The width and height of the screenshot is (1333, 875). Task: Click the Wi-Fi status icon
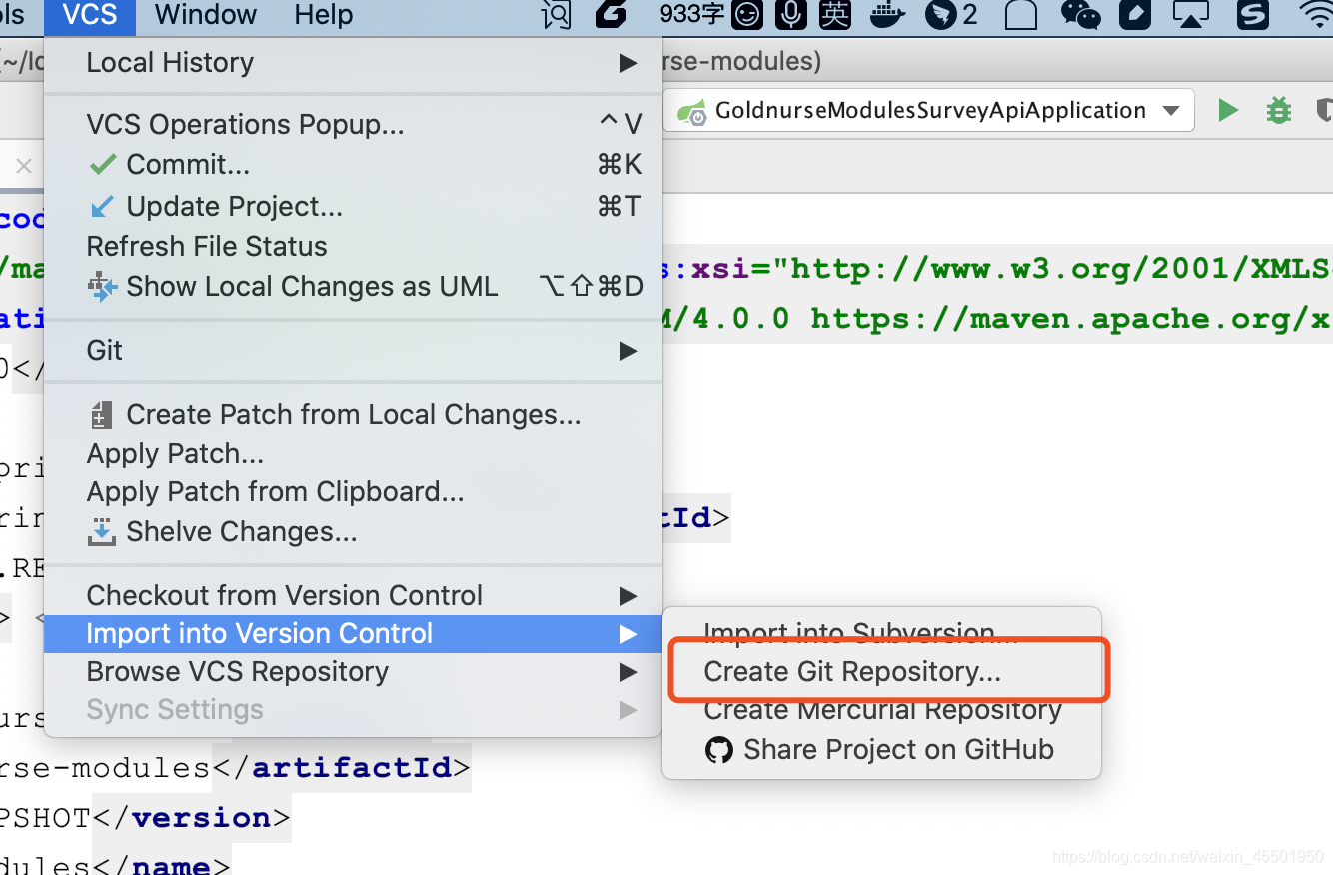click(1319, 14)
